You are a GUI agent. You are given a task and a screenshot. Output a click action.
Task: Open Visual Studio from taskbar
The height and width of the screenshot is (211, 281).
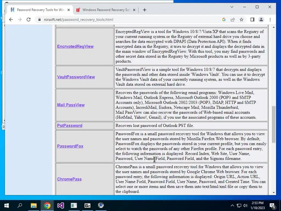pos(61,206)
